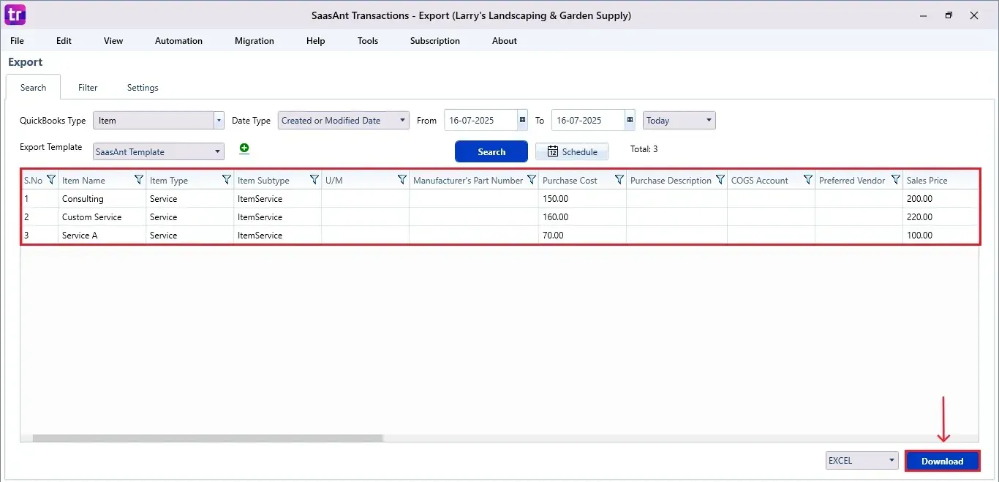The image size is (999, 482).
Task: Click the 200.00 sales price cell
Action: pos(940,198)
